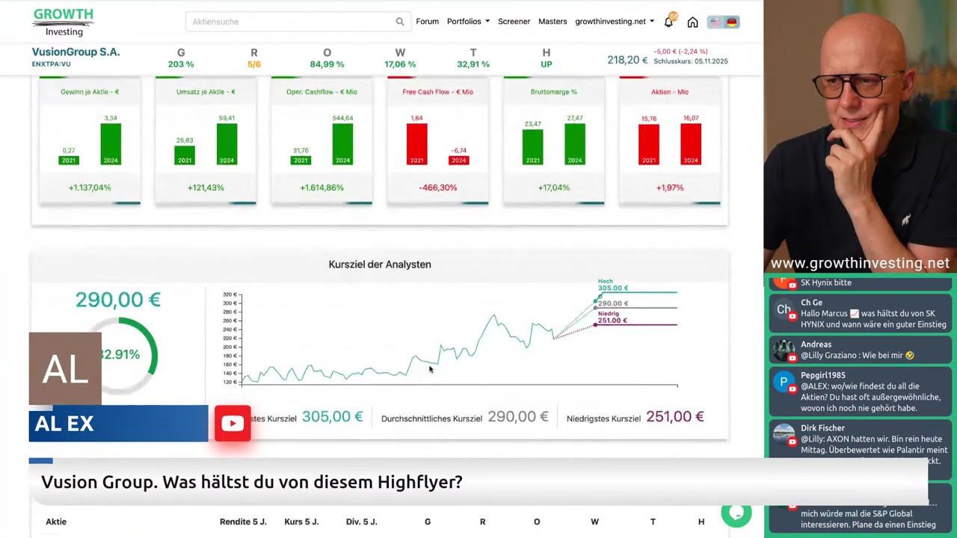
Task: Sort table by Aktie column header
Action: (56, 522)
